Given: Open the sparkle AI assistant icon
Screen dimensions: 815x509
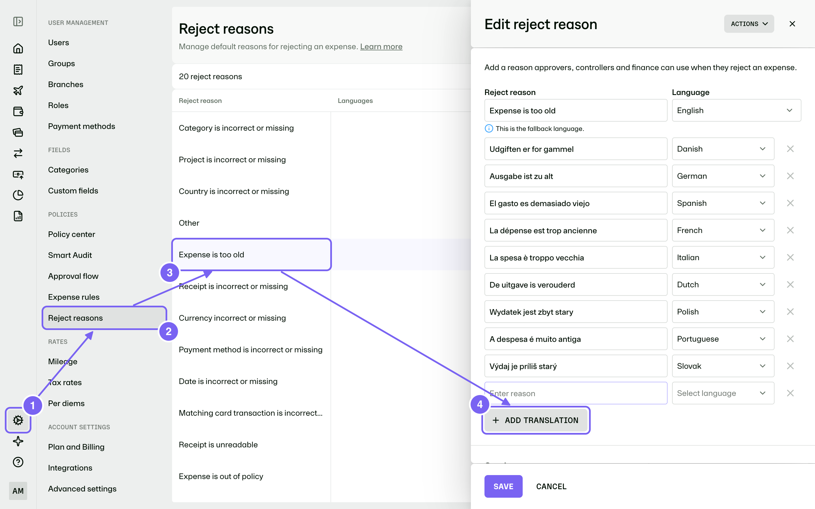Looking at the screenshot, I should (x=18, y=441).
